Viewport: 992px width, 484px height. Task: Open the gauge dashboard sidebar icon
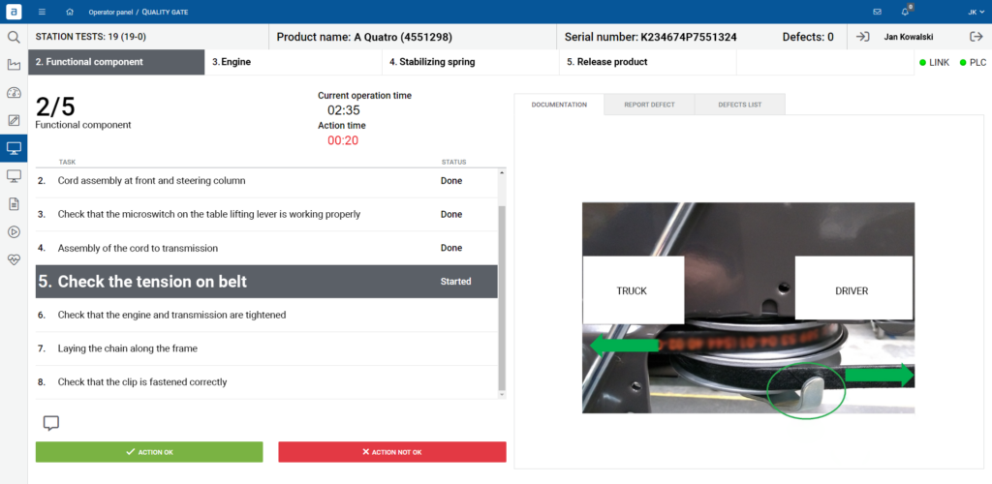click(x=14, y=93)
